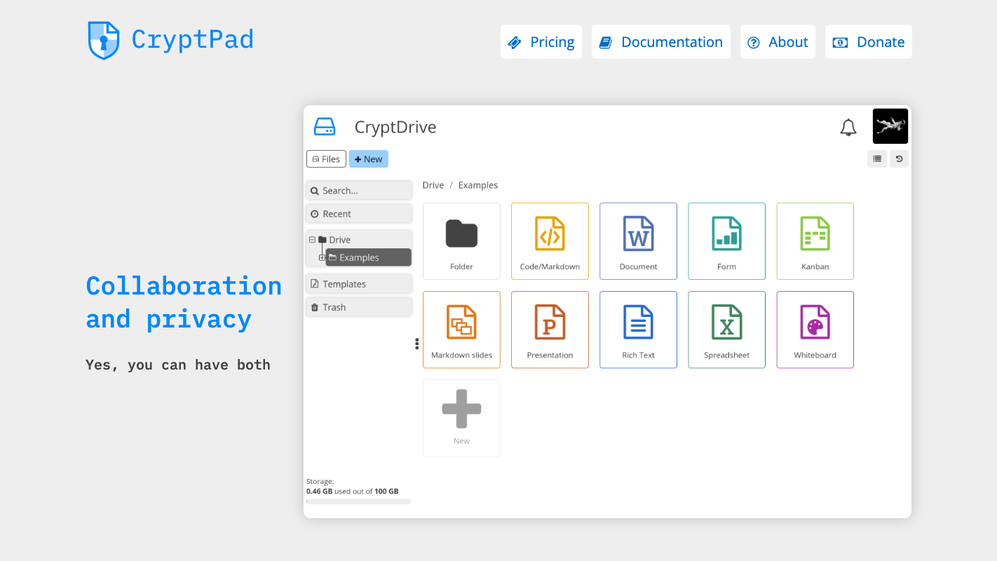Click the Templates file icon
Screen dimensions: 997x561
click(315, 284)
